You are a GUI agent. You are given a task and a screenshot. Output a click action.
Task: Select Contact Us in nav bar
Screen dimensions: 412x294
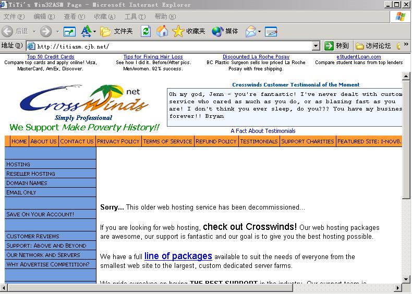coord(77,141)
